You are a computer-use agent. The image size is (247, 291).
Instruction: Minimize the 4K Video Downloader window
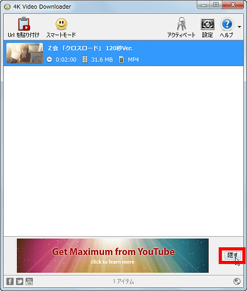point(203,5)
